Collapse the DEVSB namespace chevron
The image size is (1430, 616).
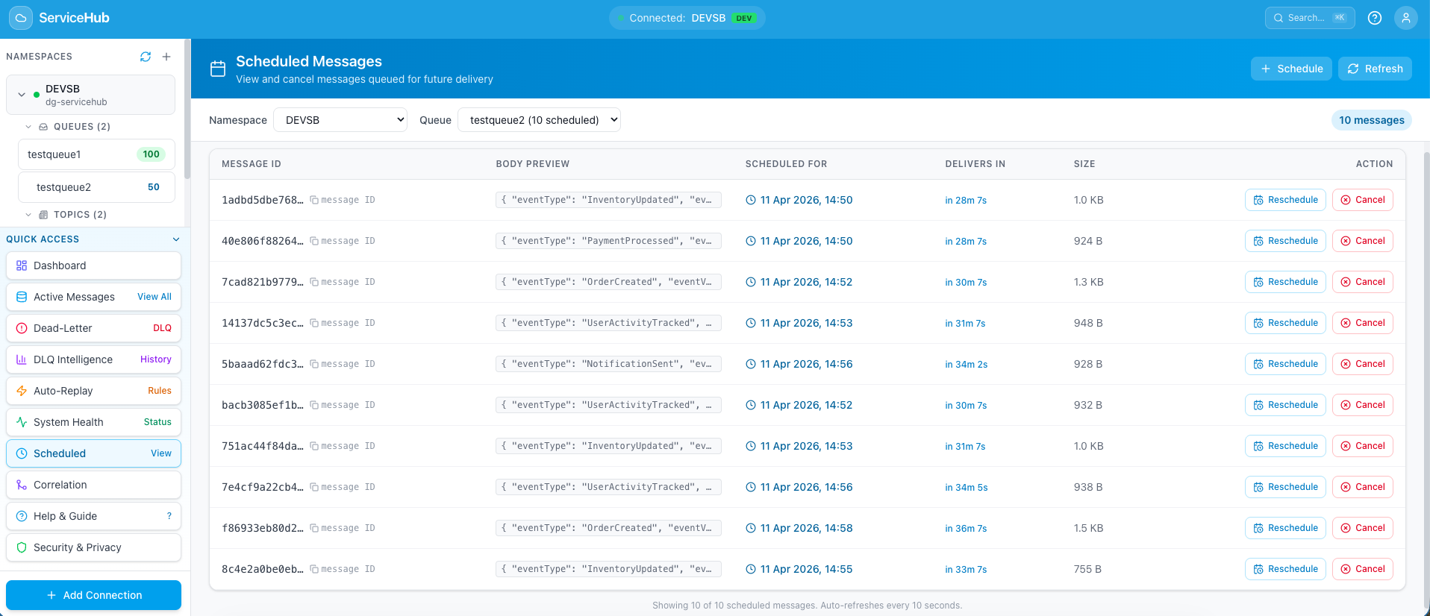point(22,95)
